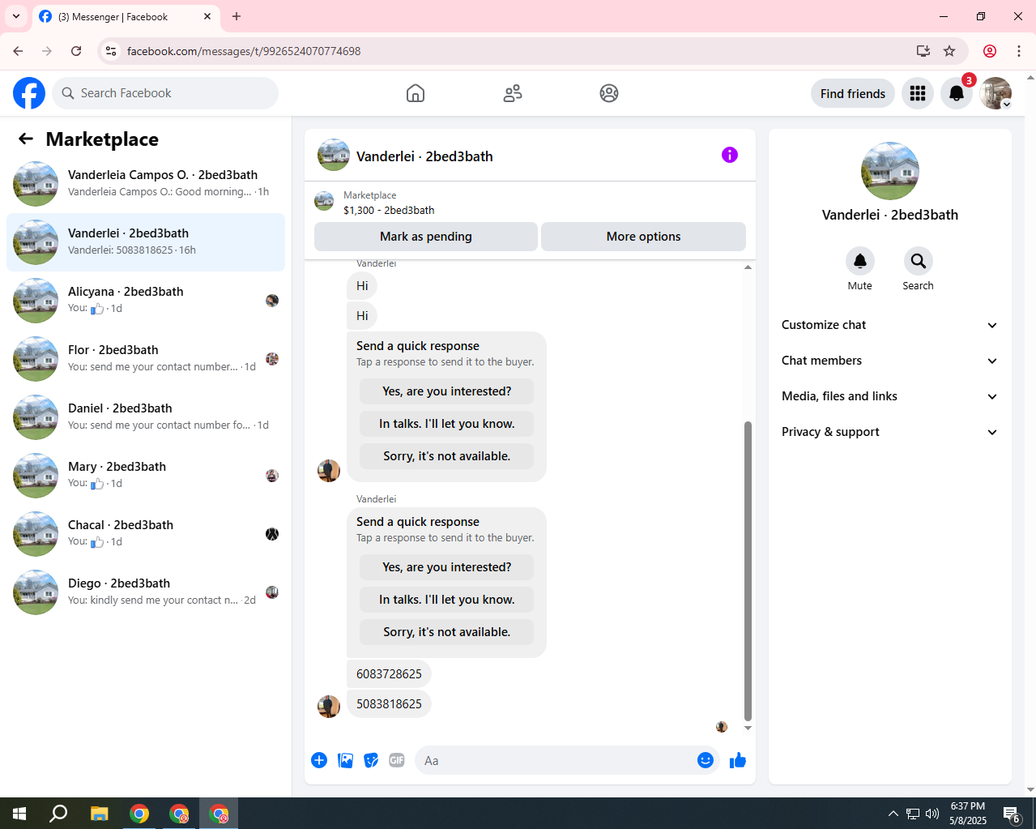The width and height of the screenshot is (1036, 829).
Task: Expand Privacy & support section
Action: click(x=890, y=432)
